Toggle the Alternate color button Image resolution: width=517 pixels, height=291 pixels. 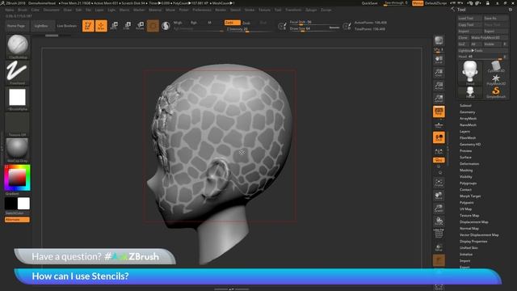17,220
